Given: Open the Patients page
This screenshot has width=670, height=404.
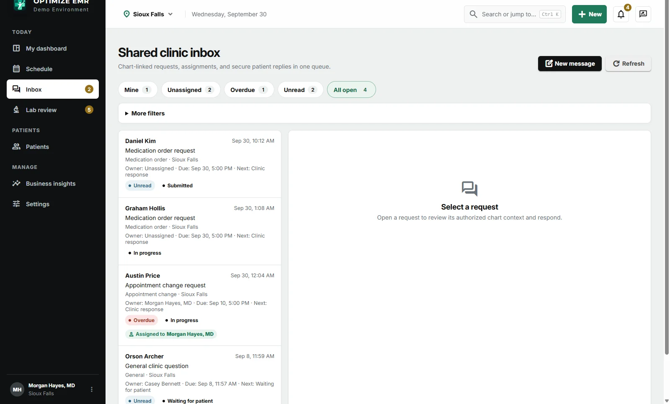Looking at the screenshot, I should point(53,147).
